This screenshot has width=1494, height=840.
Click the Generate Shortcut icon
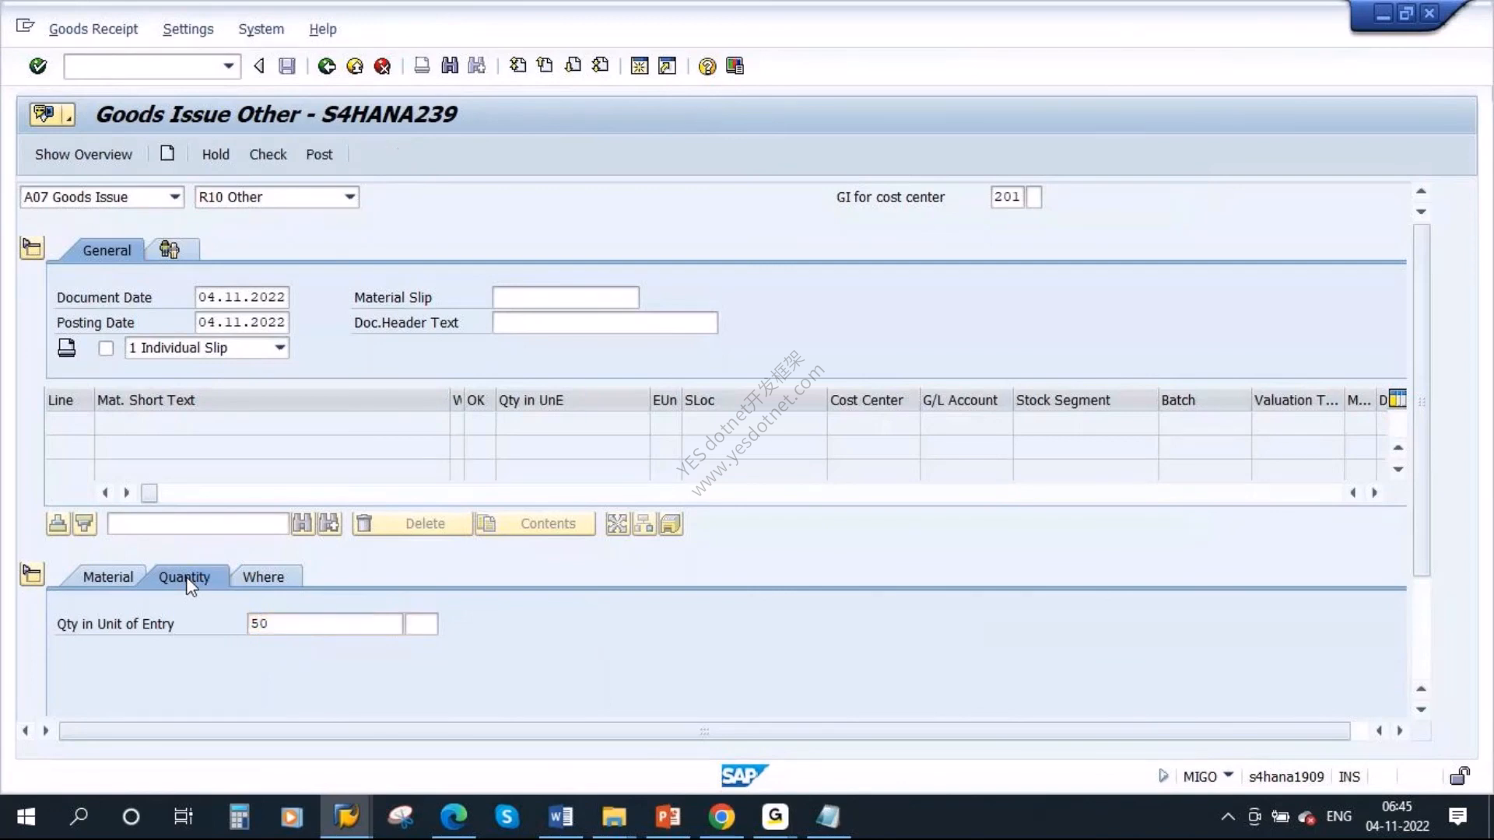coord(667,66)
